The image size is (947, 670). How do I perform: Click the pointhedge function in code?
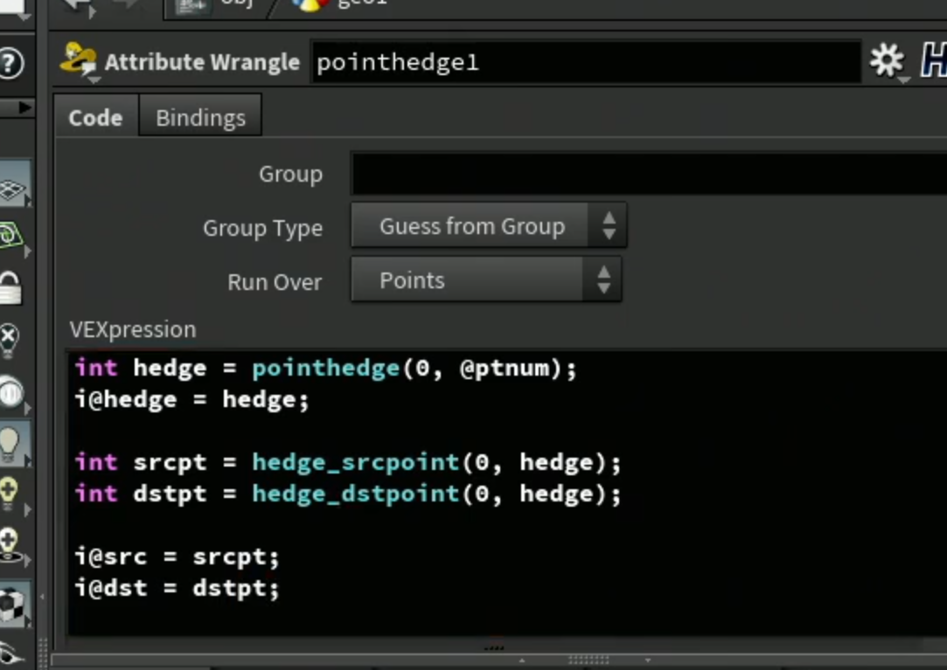(x=326, y=368)
